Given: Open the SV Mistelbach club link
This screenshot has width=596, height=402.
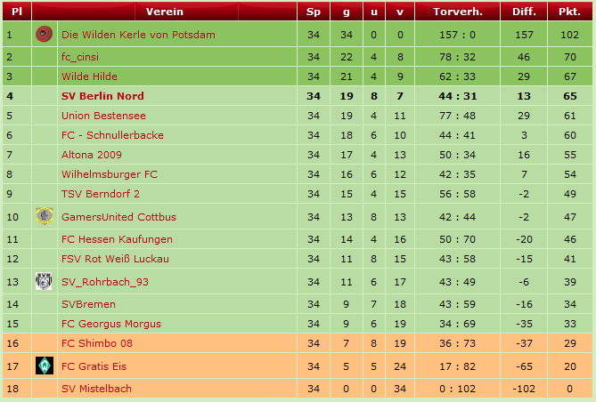Looking at the screenshot, I should (x=96, y=389).
